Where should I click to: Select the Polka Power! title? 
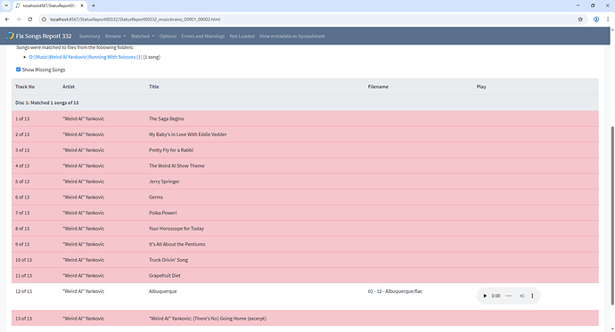(163, 213)
